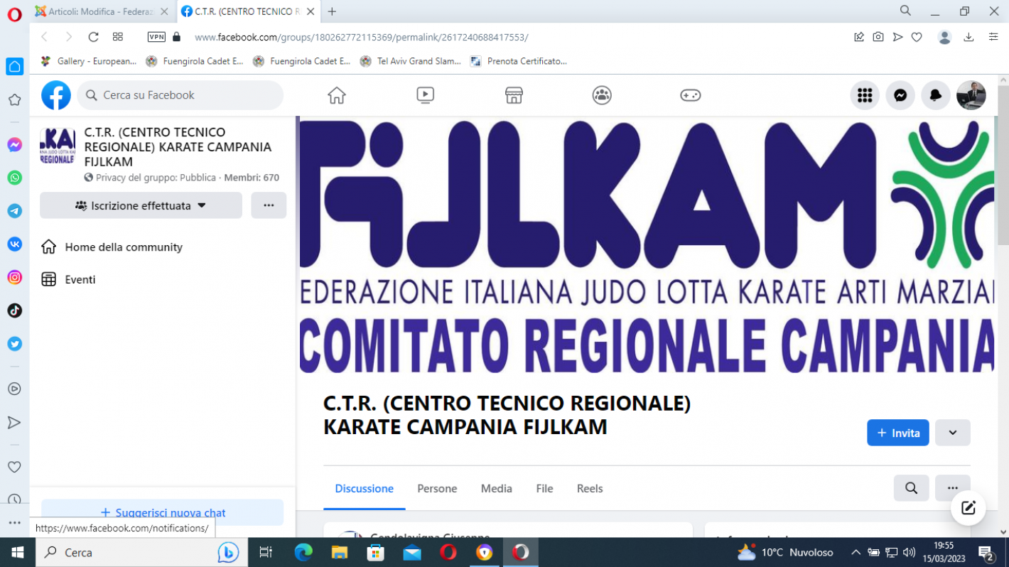
Task: Show hidden system tray icons chevron
Action: tap(856, 552)
